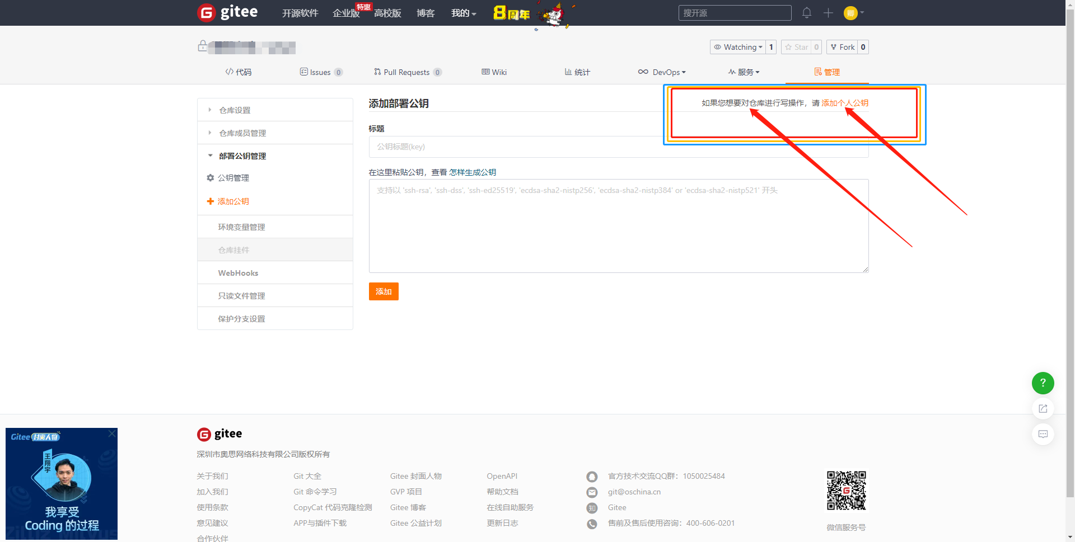Open the 服务 dropdown tab
This screenshot has height=542, width=1075.
coord(744,72)
